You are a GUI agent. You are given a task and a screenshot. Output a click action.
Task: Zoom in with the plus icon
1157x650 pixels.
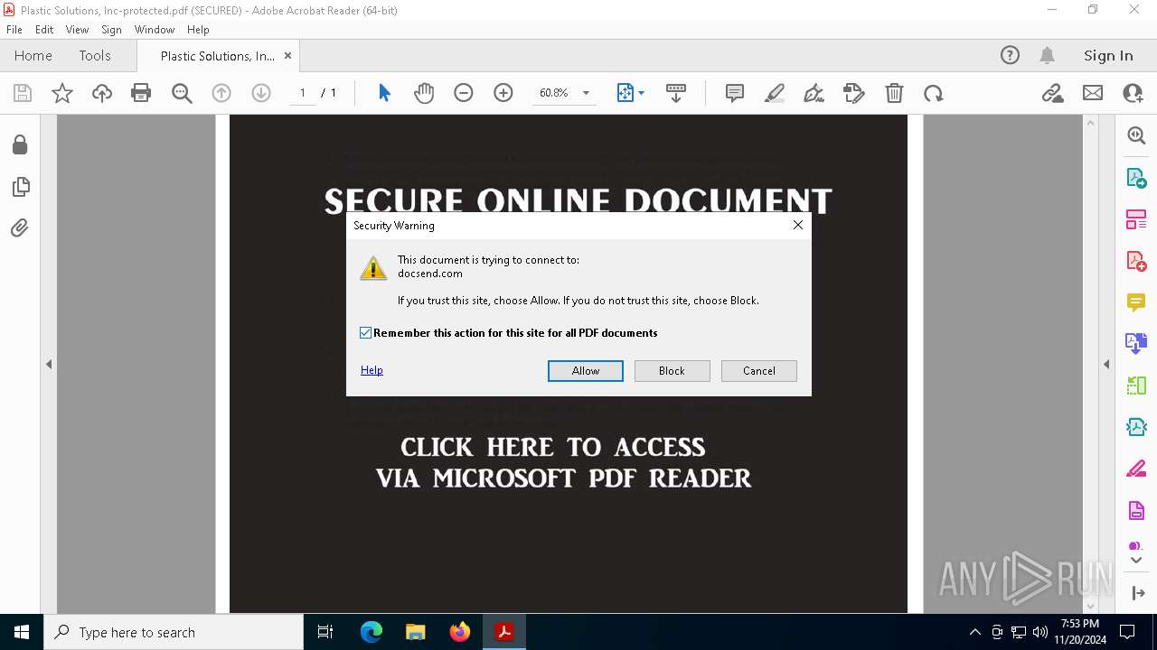503,93
